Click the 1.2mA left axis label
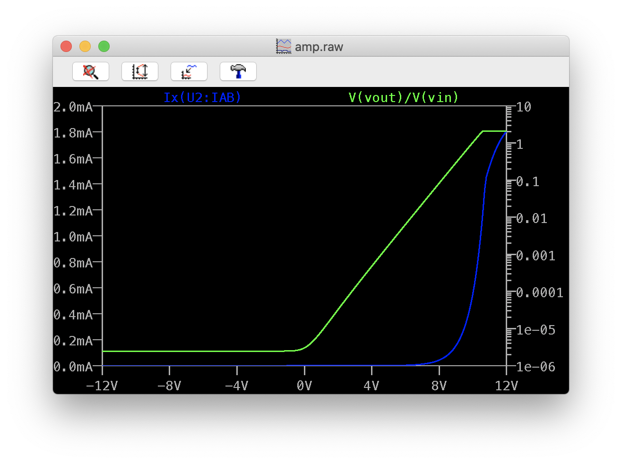This screenshot has height=464, width=622. tap(73, 211)
